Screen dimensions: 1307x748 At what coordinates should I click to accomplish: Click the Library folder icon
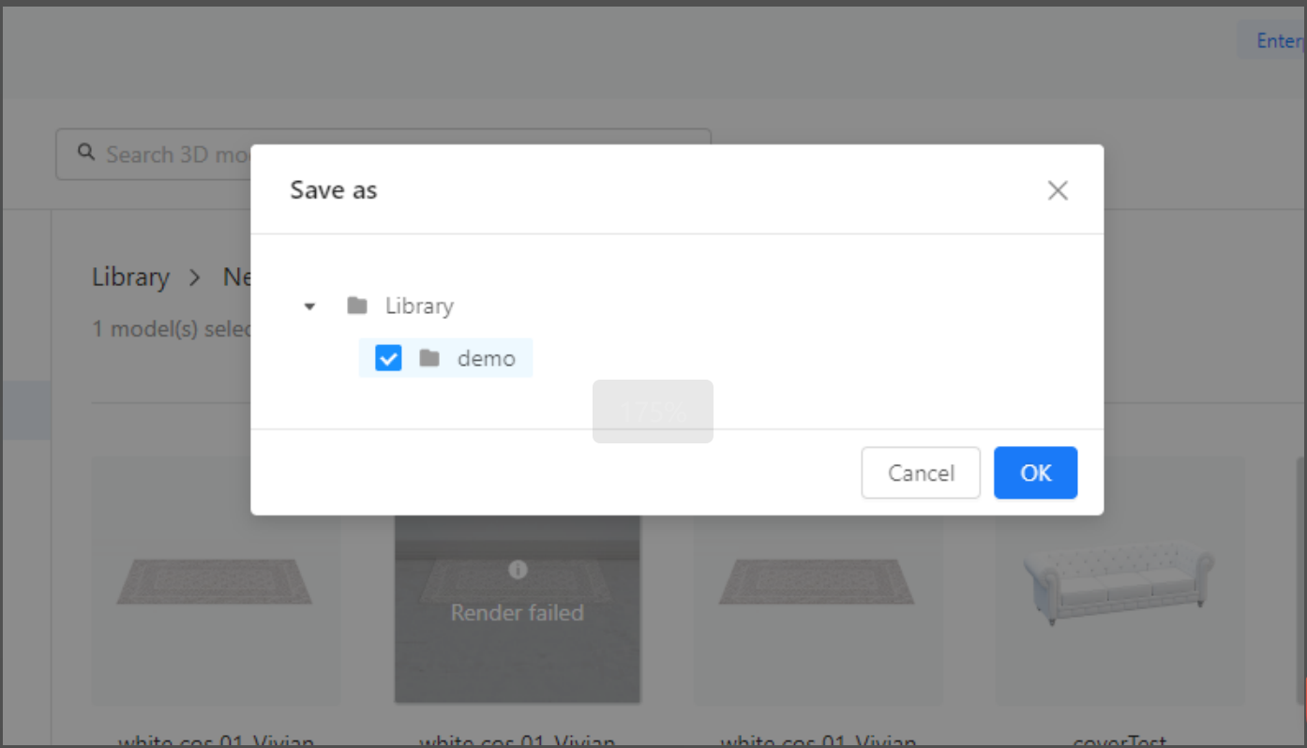coord(356,306)
